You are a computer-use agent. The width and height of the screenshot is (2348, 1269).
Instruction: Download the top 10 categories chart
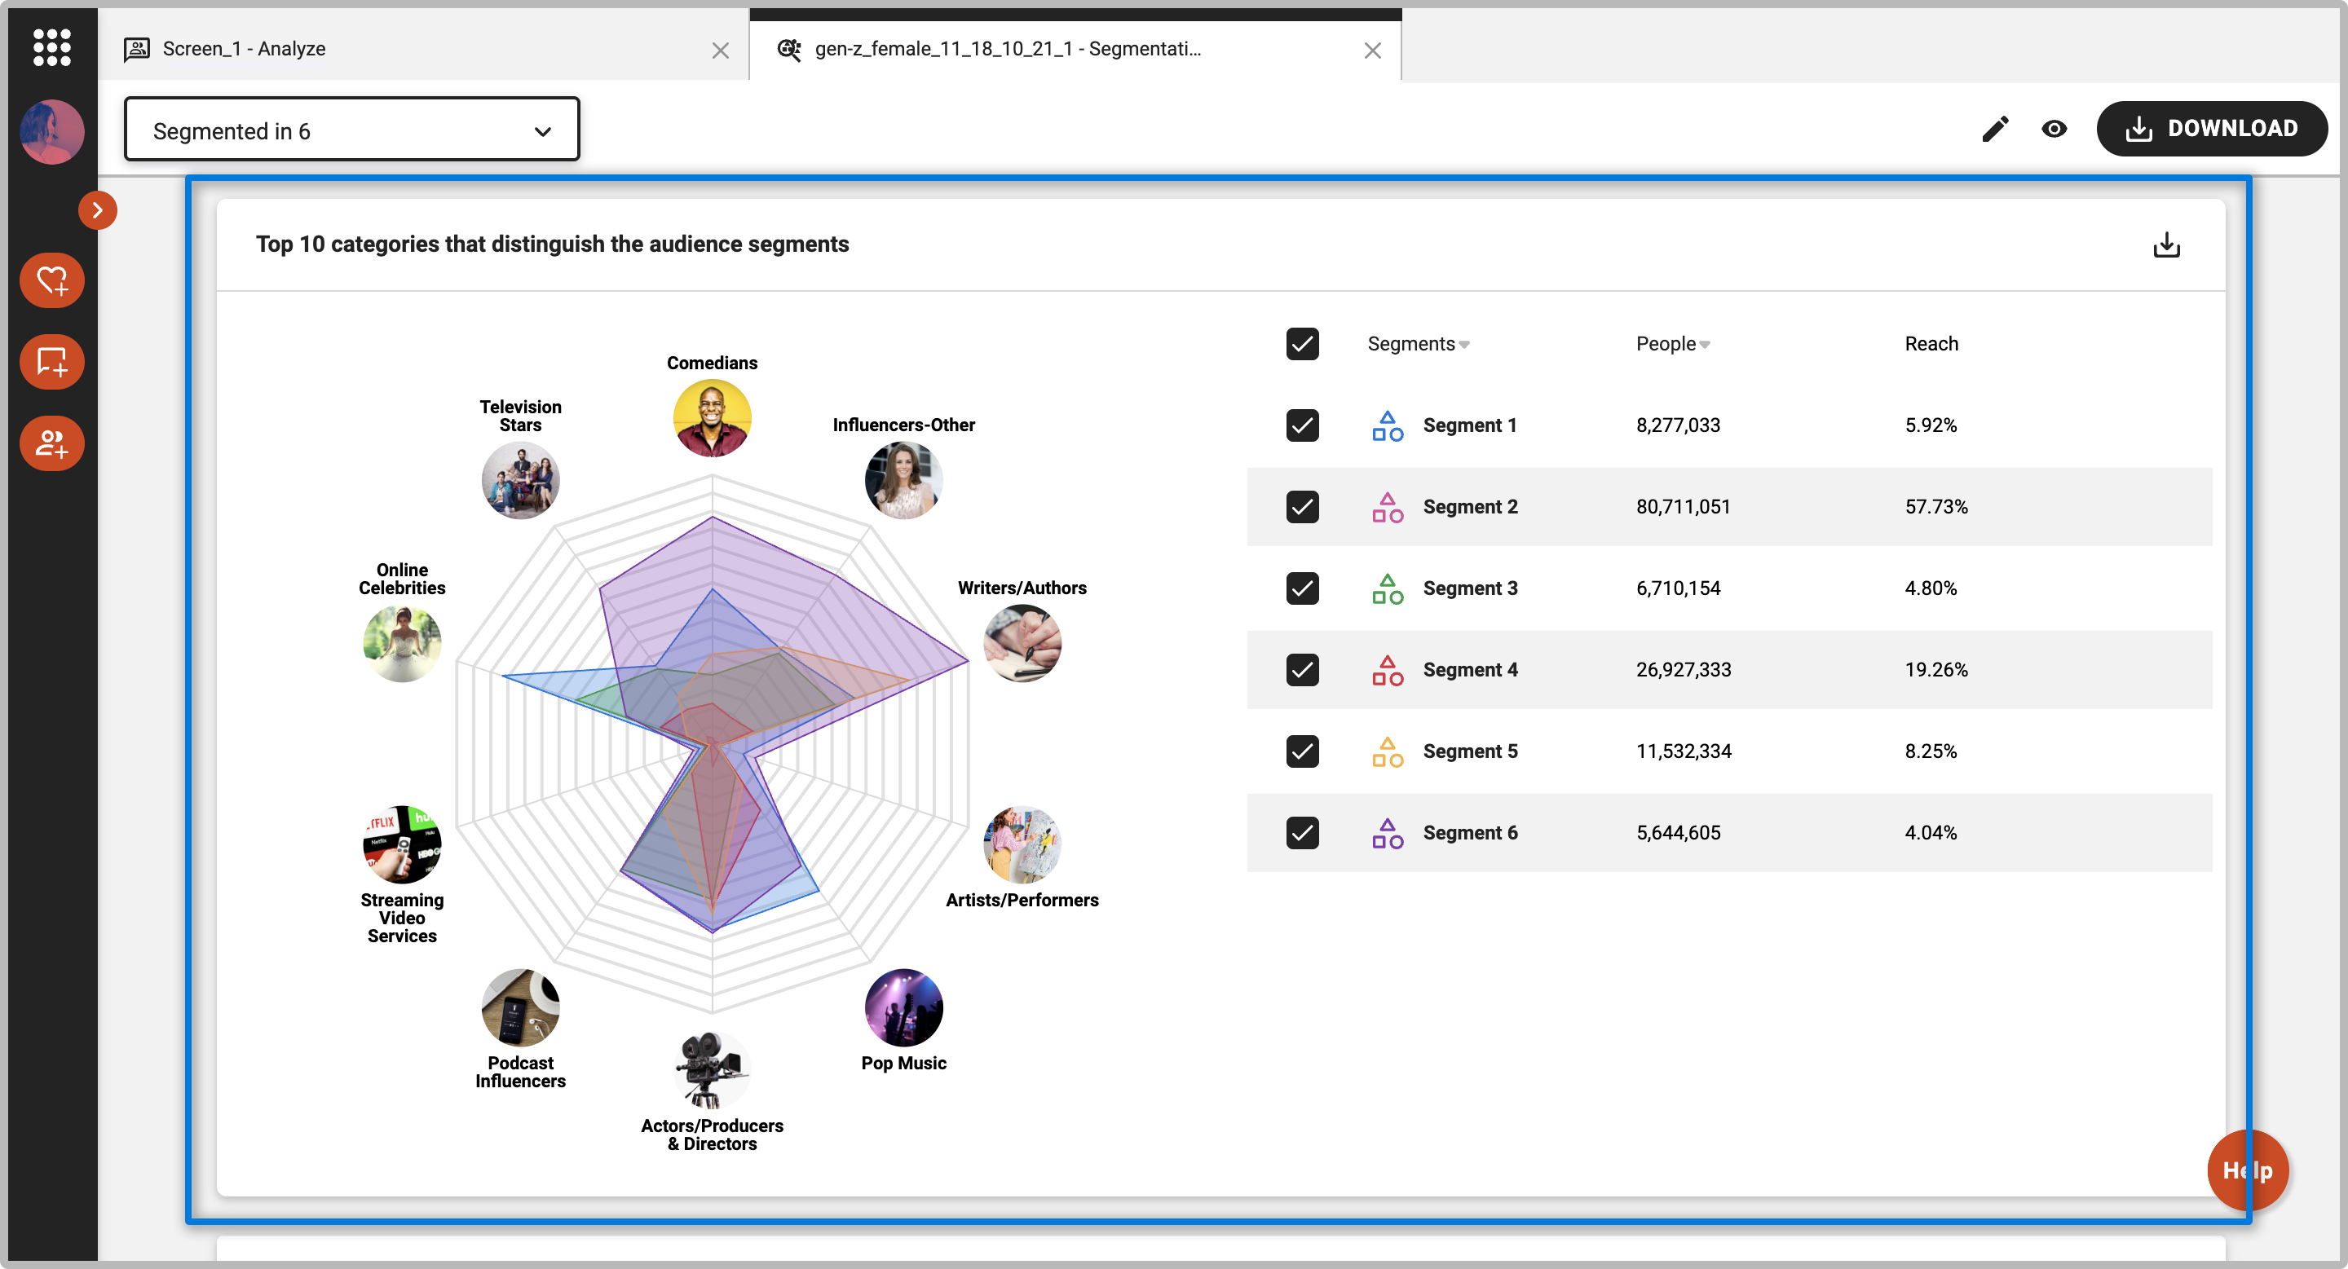point(2165,245)
